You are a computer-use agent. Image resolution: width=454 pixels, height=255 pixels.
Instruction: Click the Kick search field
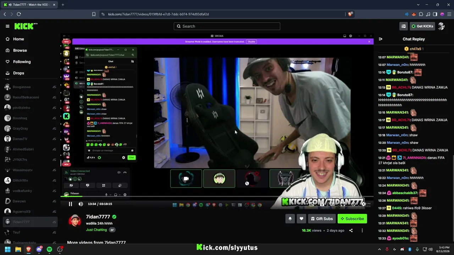(227, 26)
